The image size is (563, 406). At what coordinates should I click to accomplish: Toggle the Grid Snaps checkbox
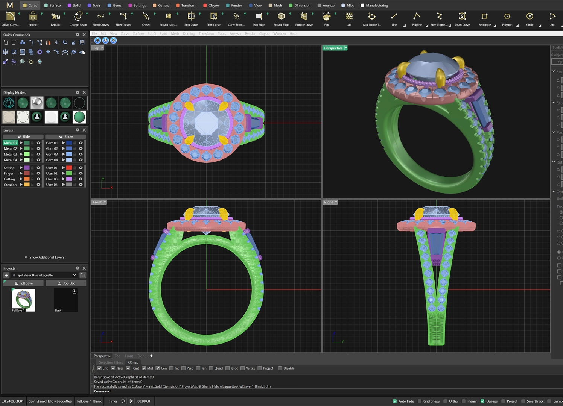pos(420,401)
